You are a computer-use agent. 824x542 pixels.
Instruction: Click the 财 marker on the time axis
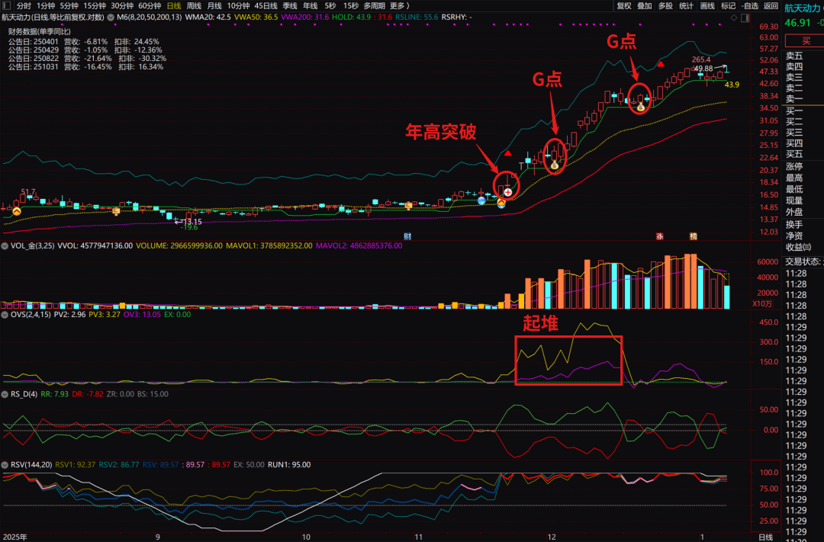[407, 236]
